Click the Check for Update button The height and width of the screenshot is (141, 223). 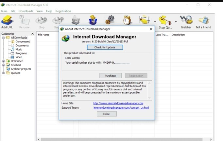[105, 47]
